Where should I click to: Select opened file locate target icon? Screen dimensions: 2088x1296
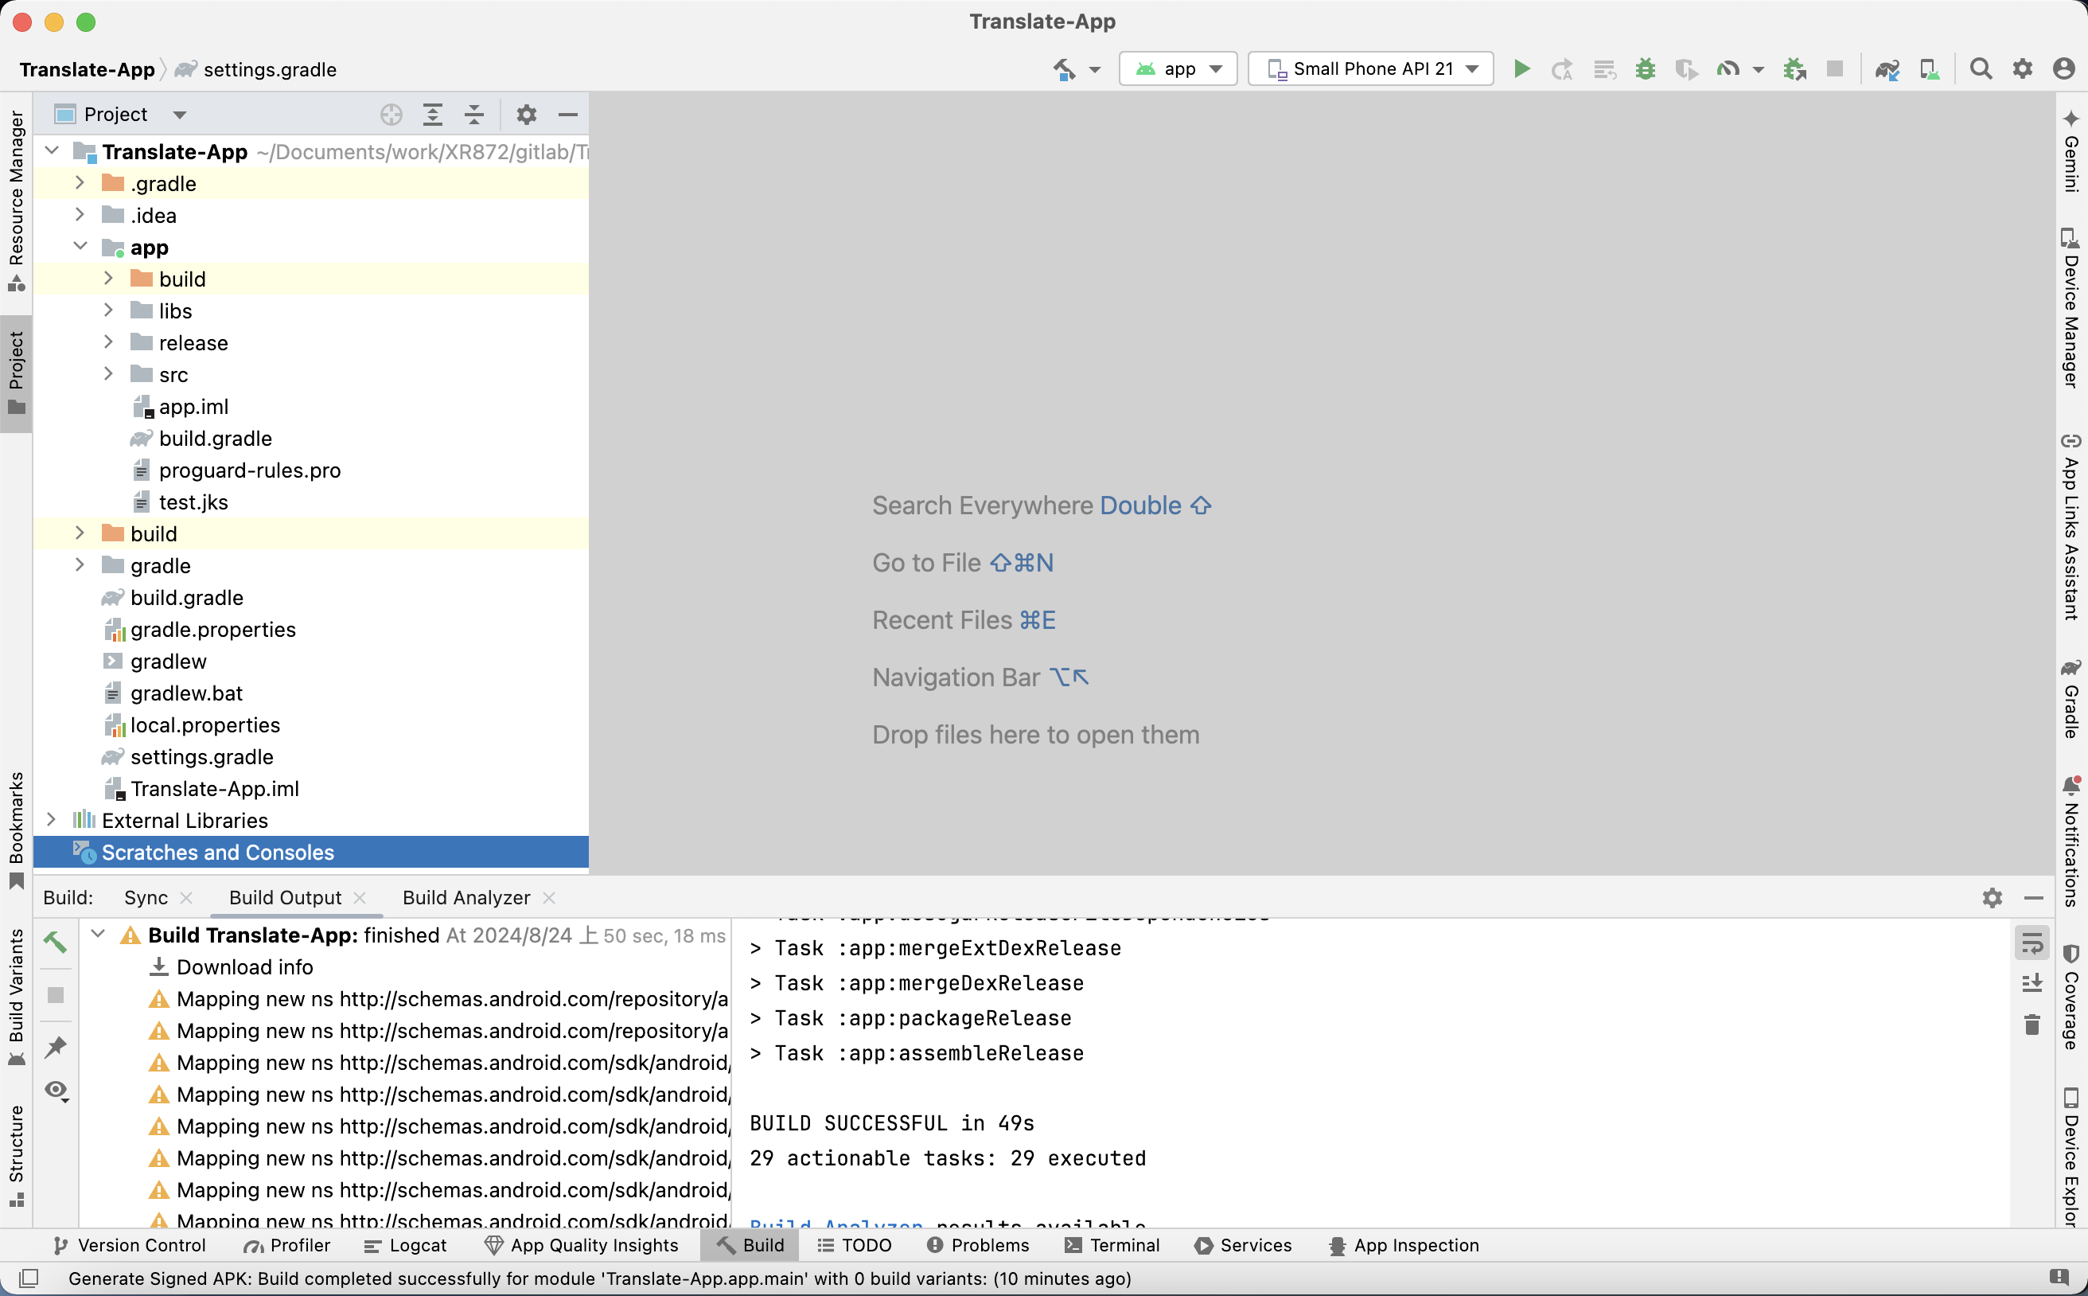pos(391,114)
